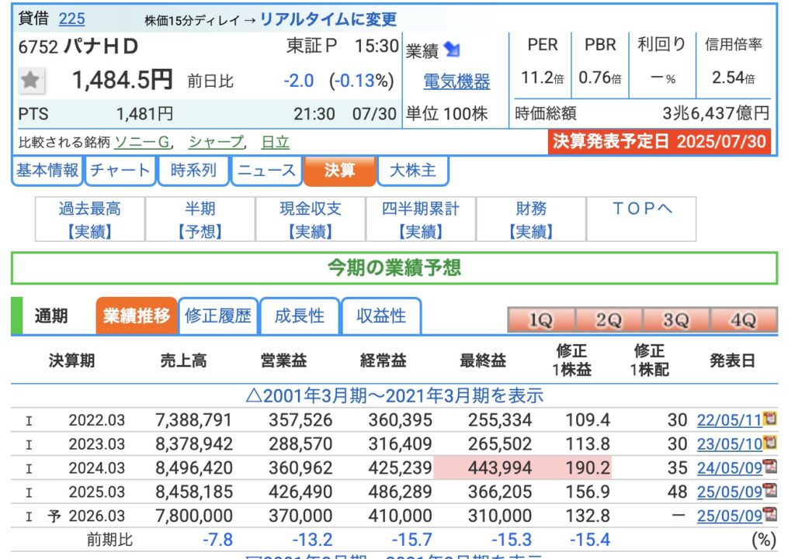Viewport: 795px width, 559px height.
Task: Select the 業績推移 sub-tab
Action: click(x=137, y=316)
